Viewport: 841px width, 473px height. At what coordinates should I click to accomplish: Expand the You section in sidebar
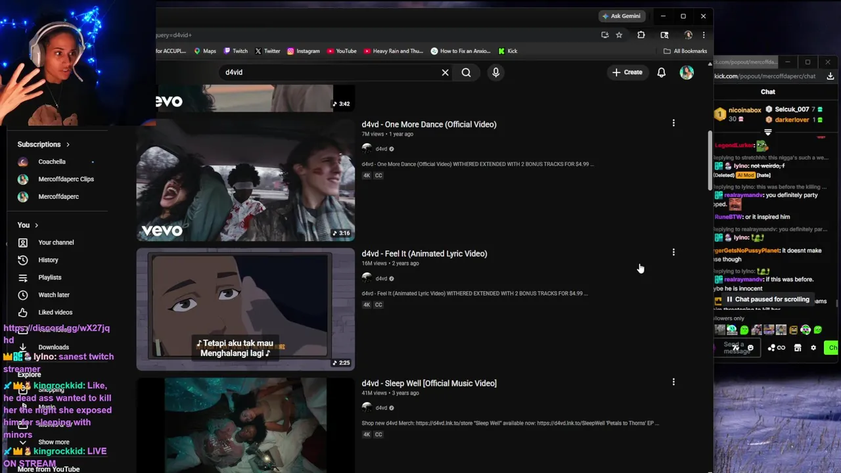(28, 225)
